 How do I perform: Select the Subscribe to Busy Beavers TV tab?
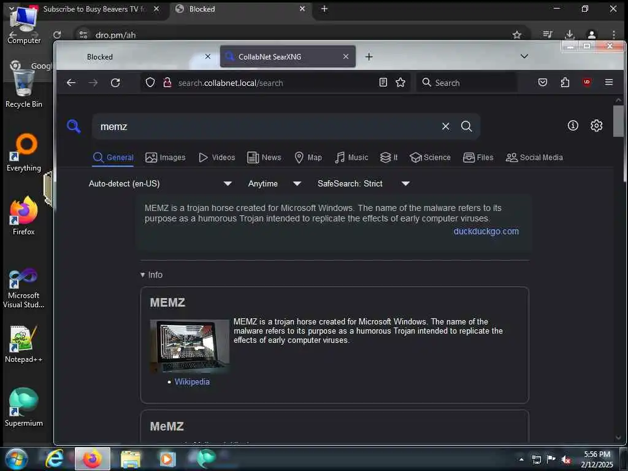pos(94,9)
